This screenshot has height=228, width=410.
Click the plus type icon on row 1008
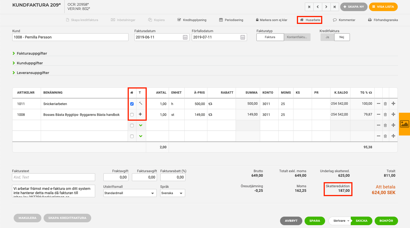141,114
